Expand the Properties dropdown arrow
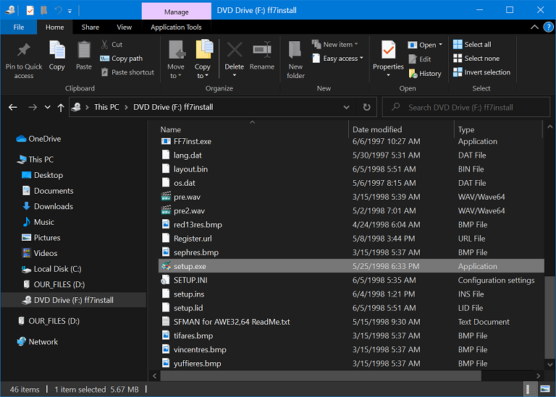This screenshot has height=397, width=556. (388, 75)
